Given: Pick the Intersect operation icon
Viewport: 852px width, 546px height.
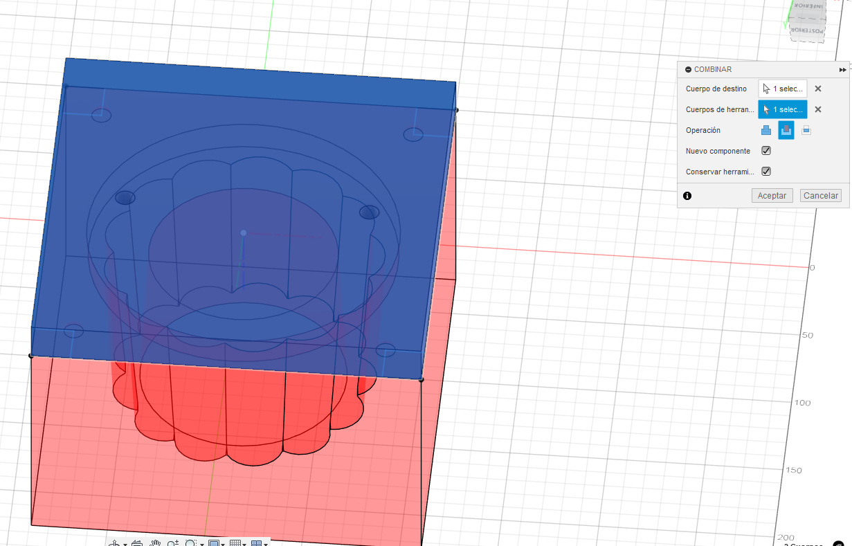Looking at the screenshot, I should (806, 130).
